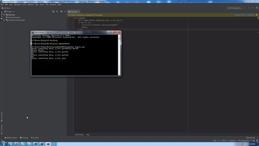Image resolution: width=259 pixels, height=146 pixels.
Task: Click the locate/scroll-from-source target icon in Project panel
Action: 53,12
